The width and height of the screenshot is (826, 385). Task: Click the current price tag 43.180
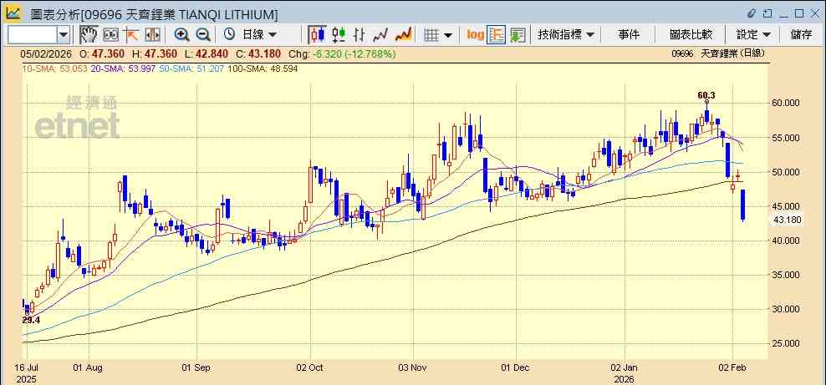(788, 220)
